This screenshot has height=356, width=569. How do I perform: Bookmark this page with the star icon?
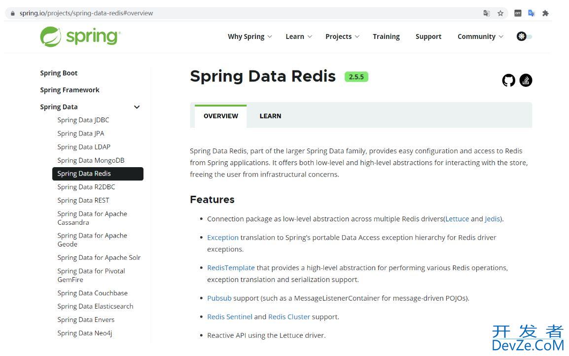click(x=500, y=13)
